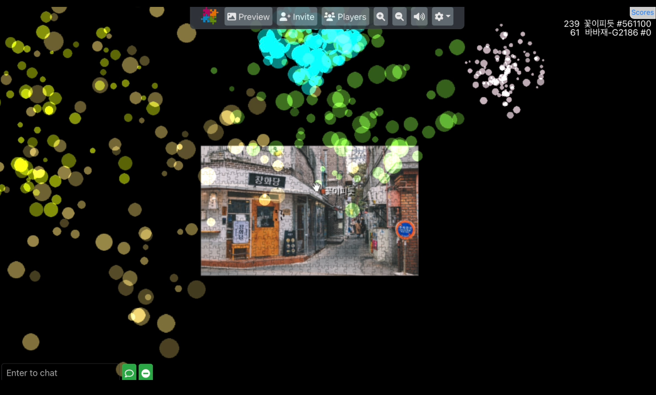
Task: Click the Scores label
Action: (642, 13)
